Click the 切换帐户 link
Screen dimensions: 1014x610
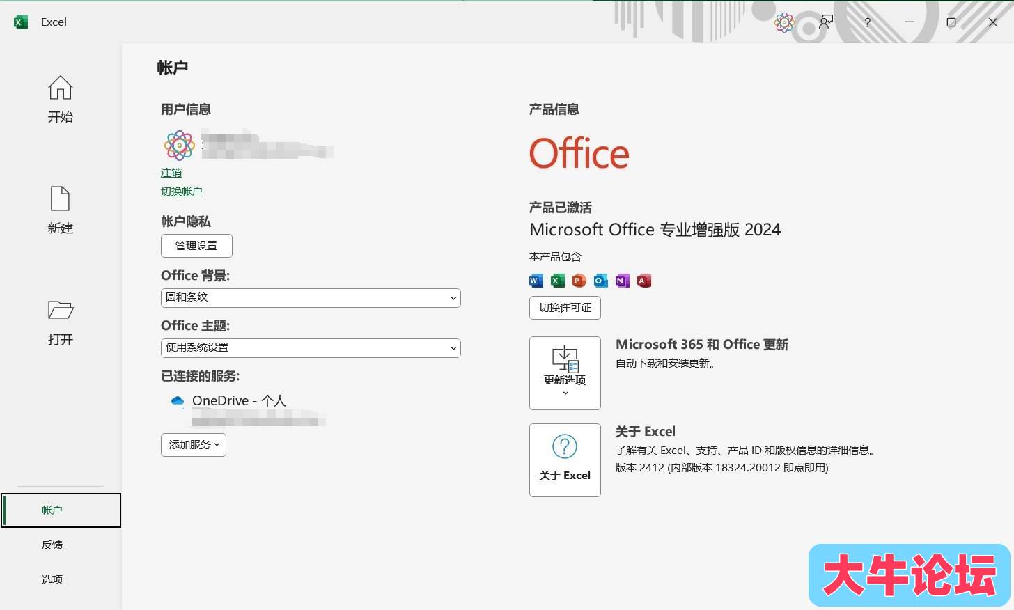click(x=182, y=191)
